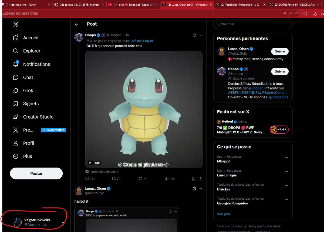Open the Plus menu in sidebar
Image resolution: width=324 pixels, height=232 pixels.
(22, 156)
